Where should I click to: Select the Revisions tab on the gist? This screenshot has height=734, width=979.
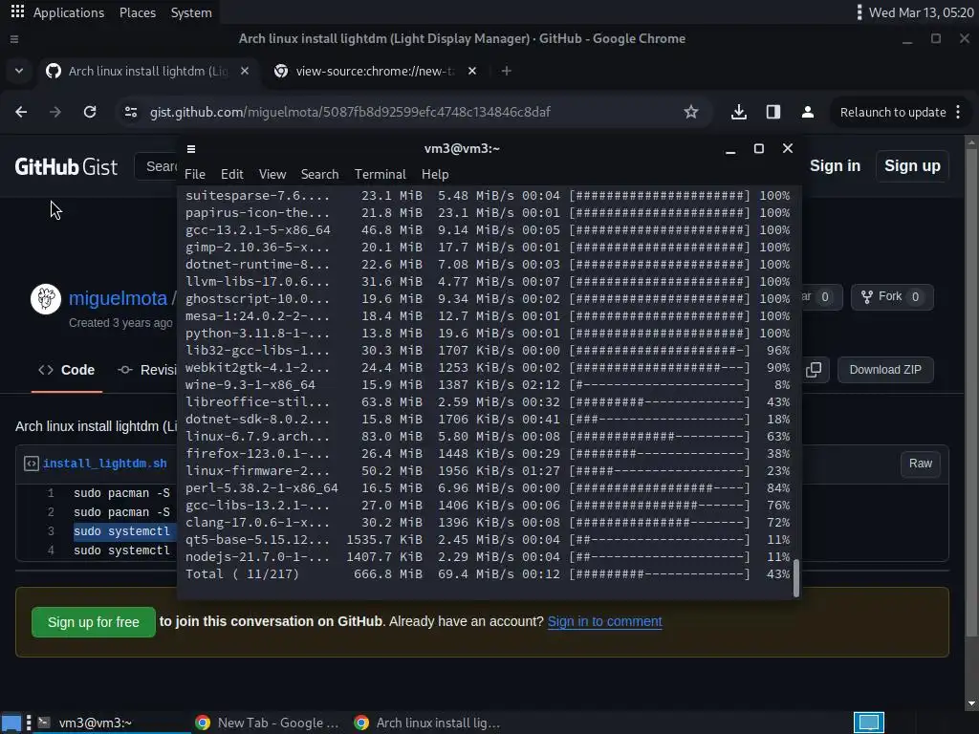coord(148,370)
